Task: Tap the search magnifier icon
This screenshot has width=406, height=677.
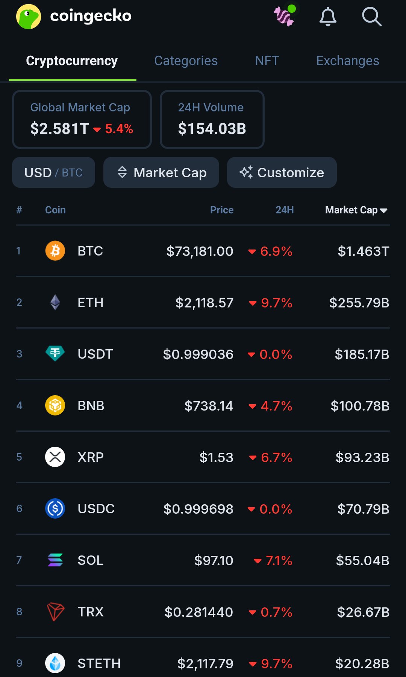Action: coord(371,17)
